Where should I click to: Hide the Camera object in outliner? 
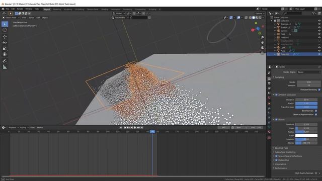[319, 31]
